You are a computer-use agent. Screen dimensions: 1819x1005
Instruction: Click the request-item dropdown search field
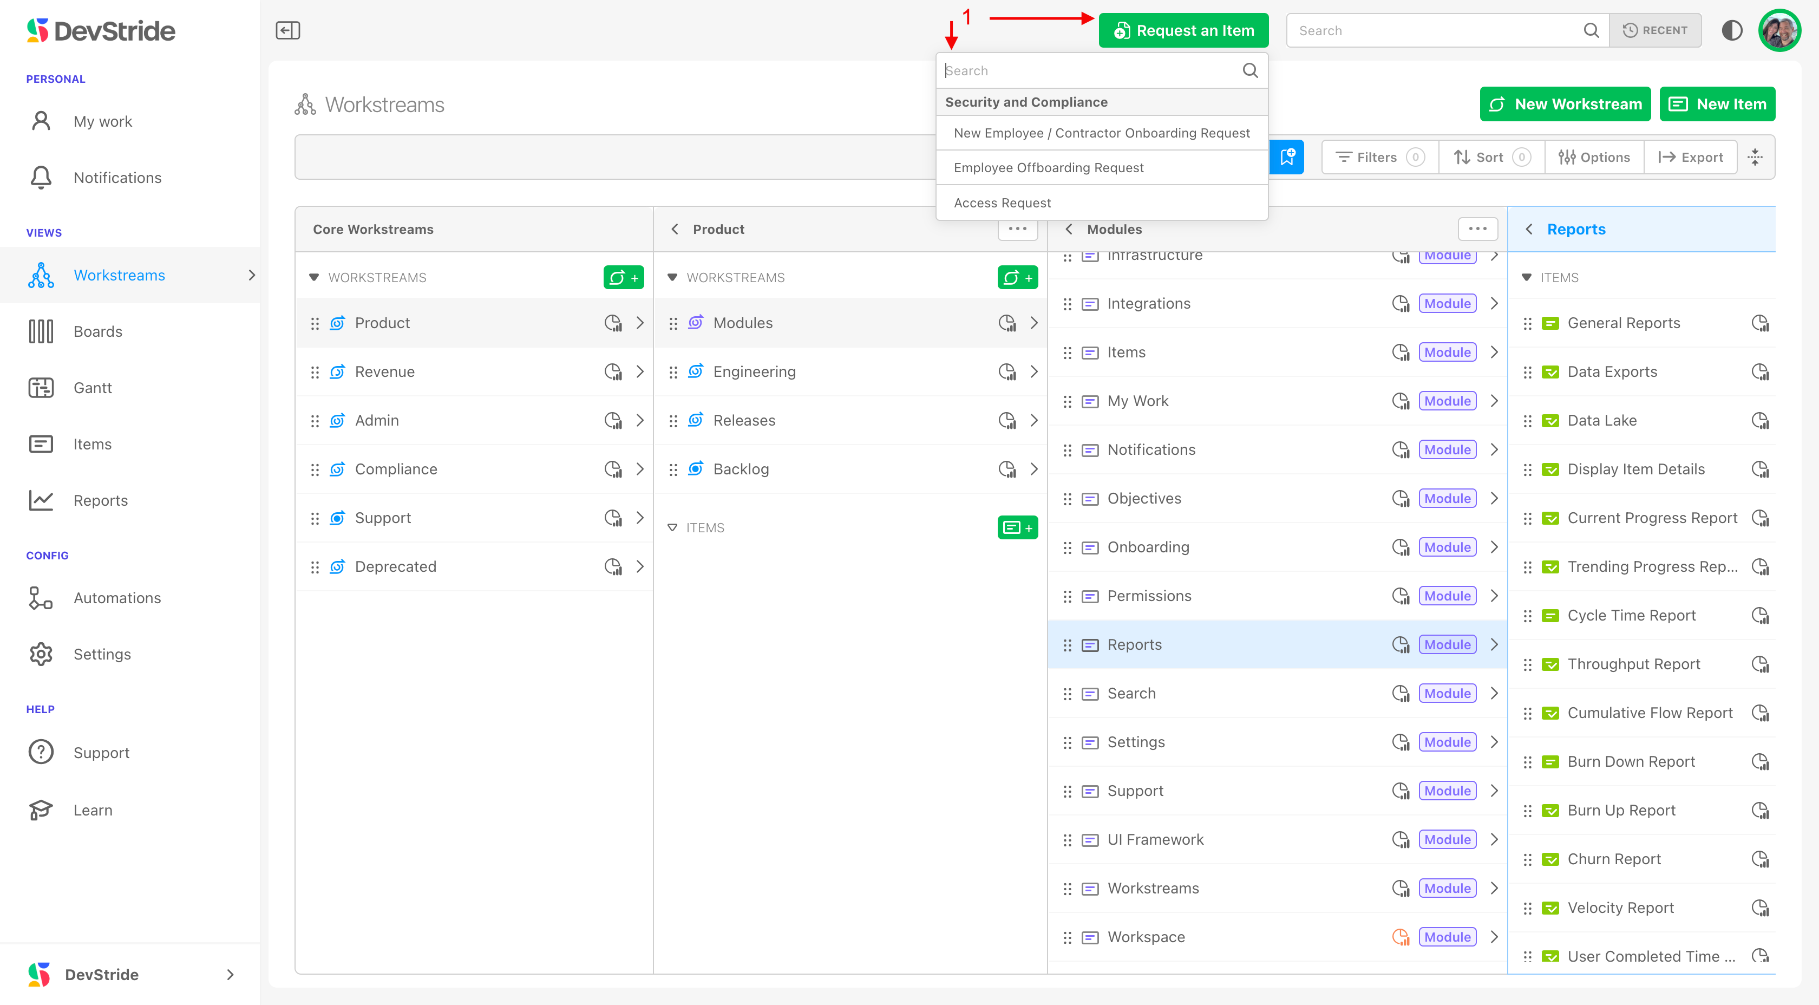coord(1088,70)
